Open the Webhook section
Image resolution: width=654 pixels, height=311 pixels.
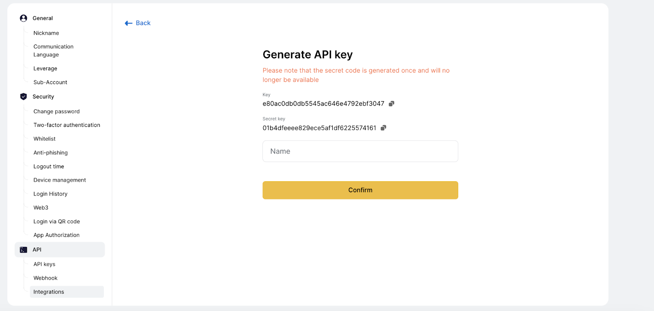coord(45,278)
